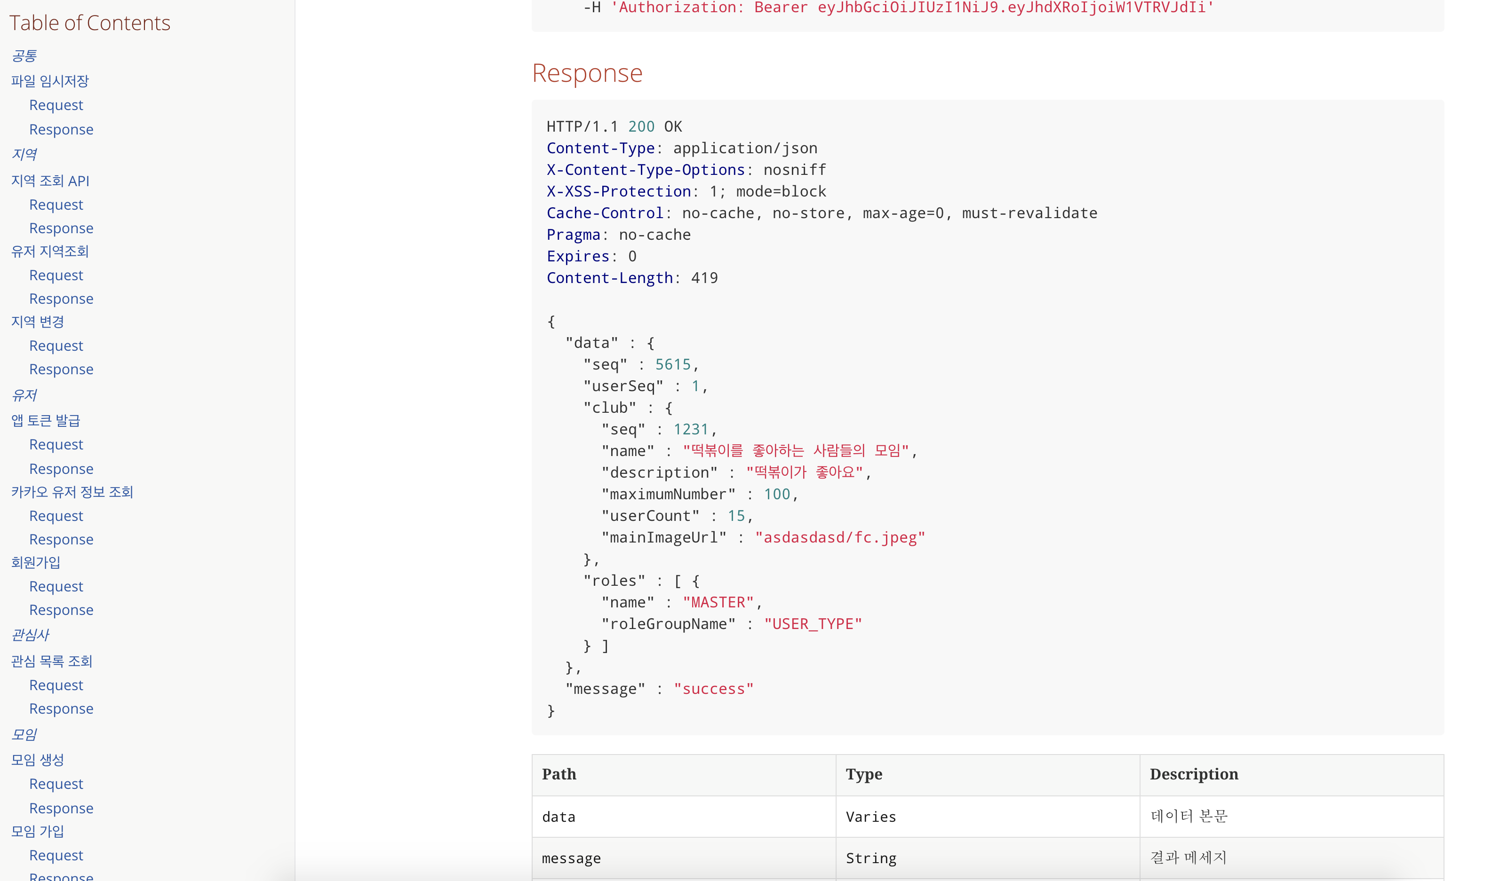Select the 지역 변경 link

coord(38,322)
